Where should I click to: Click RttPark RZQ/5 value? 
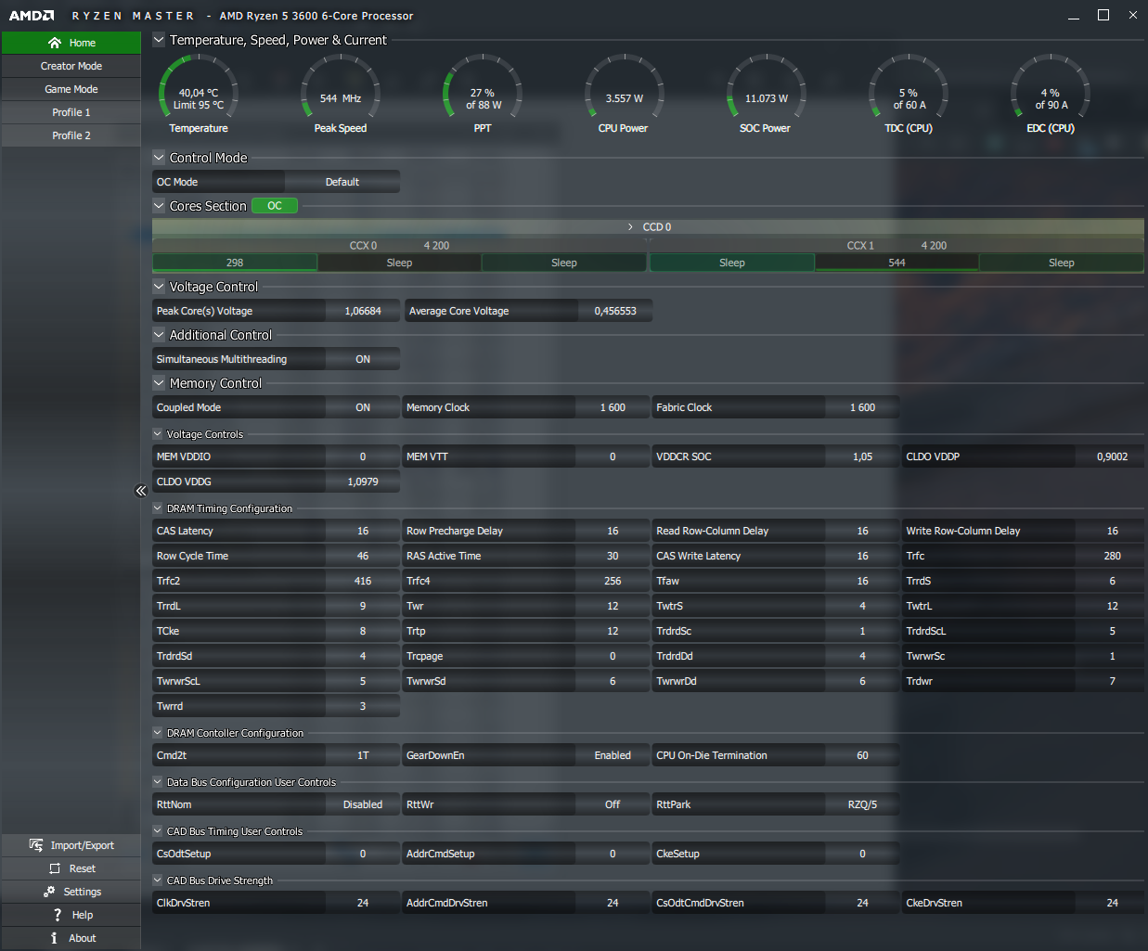point(862,804)
